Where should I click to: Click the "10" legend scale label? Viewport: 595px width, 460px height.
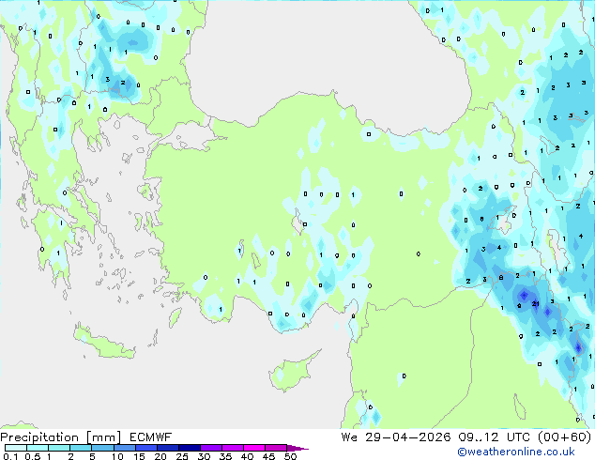(117, 456)
